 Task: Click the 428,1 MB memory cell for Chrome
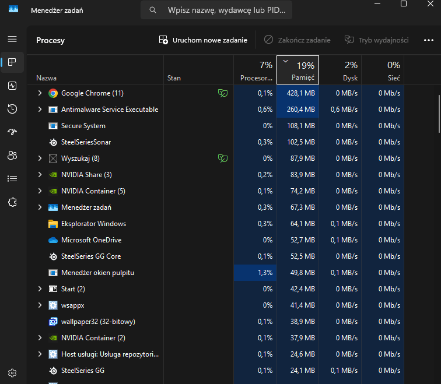pos(297,93)
